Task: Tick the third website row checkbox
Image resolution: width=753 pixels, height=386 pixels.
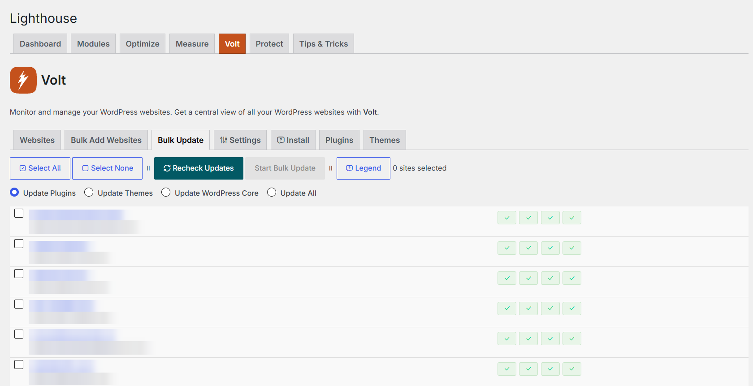Action: coord(19,274)
